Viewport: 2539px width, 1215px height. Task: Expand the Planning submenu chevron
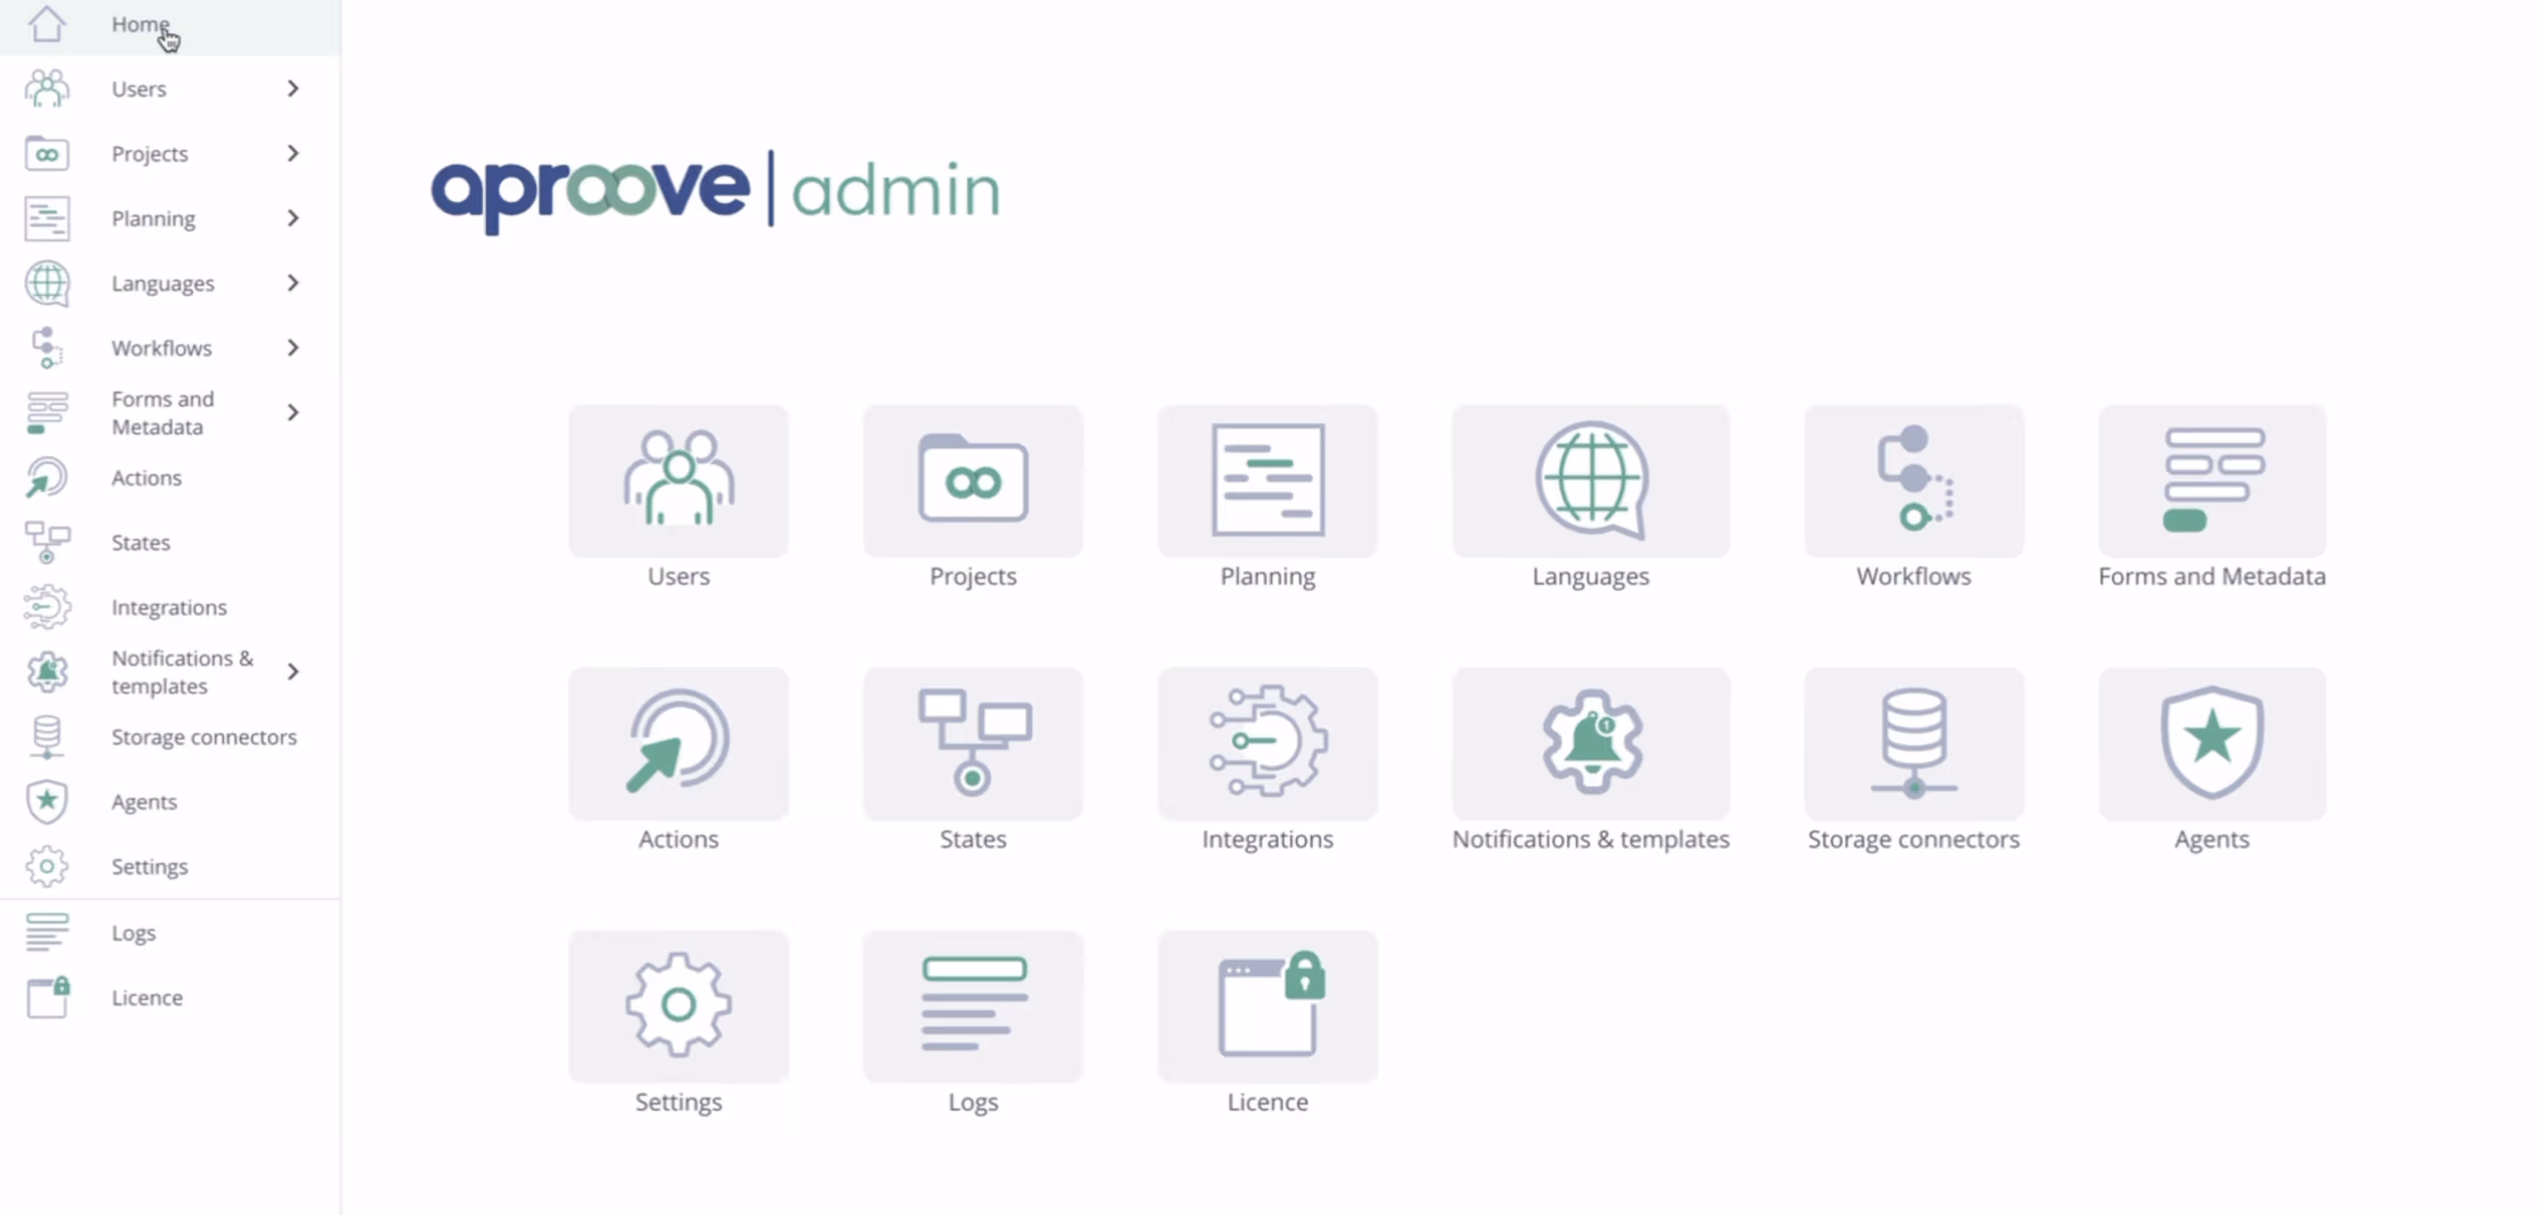(x=293, y=218)
